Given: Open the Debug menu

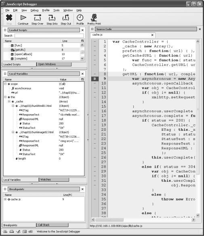Looking at the screenshot, I should click(35, 10).
